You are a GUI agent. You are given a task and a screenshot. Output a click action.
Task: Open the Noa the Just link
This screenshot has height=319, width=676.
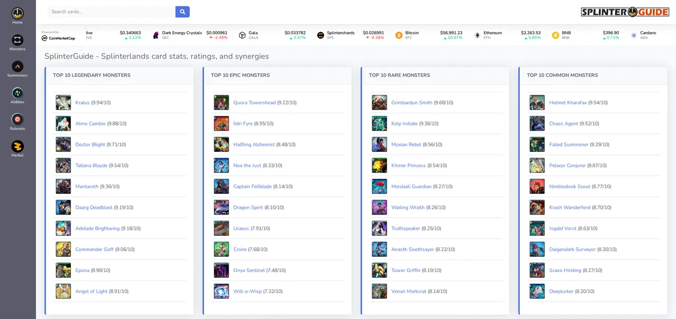pos(247,166)
